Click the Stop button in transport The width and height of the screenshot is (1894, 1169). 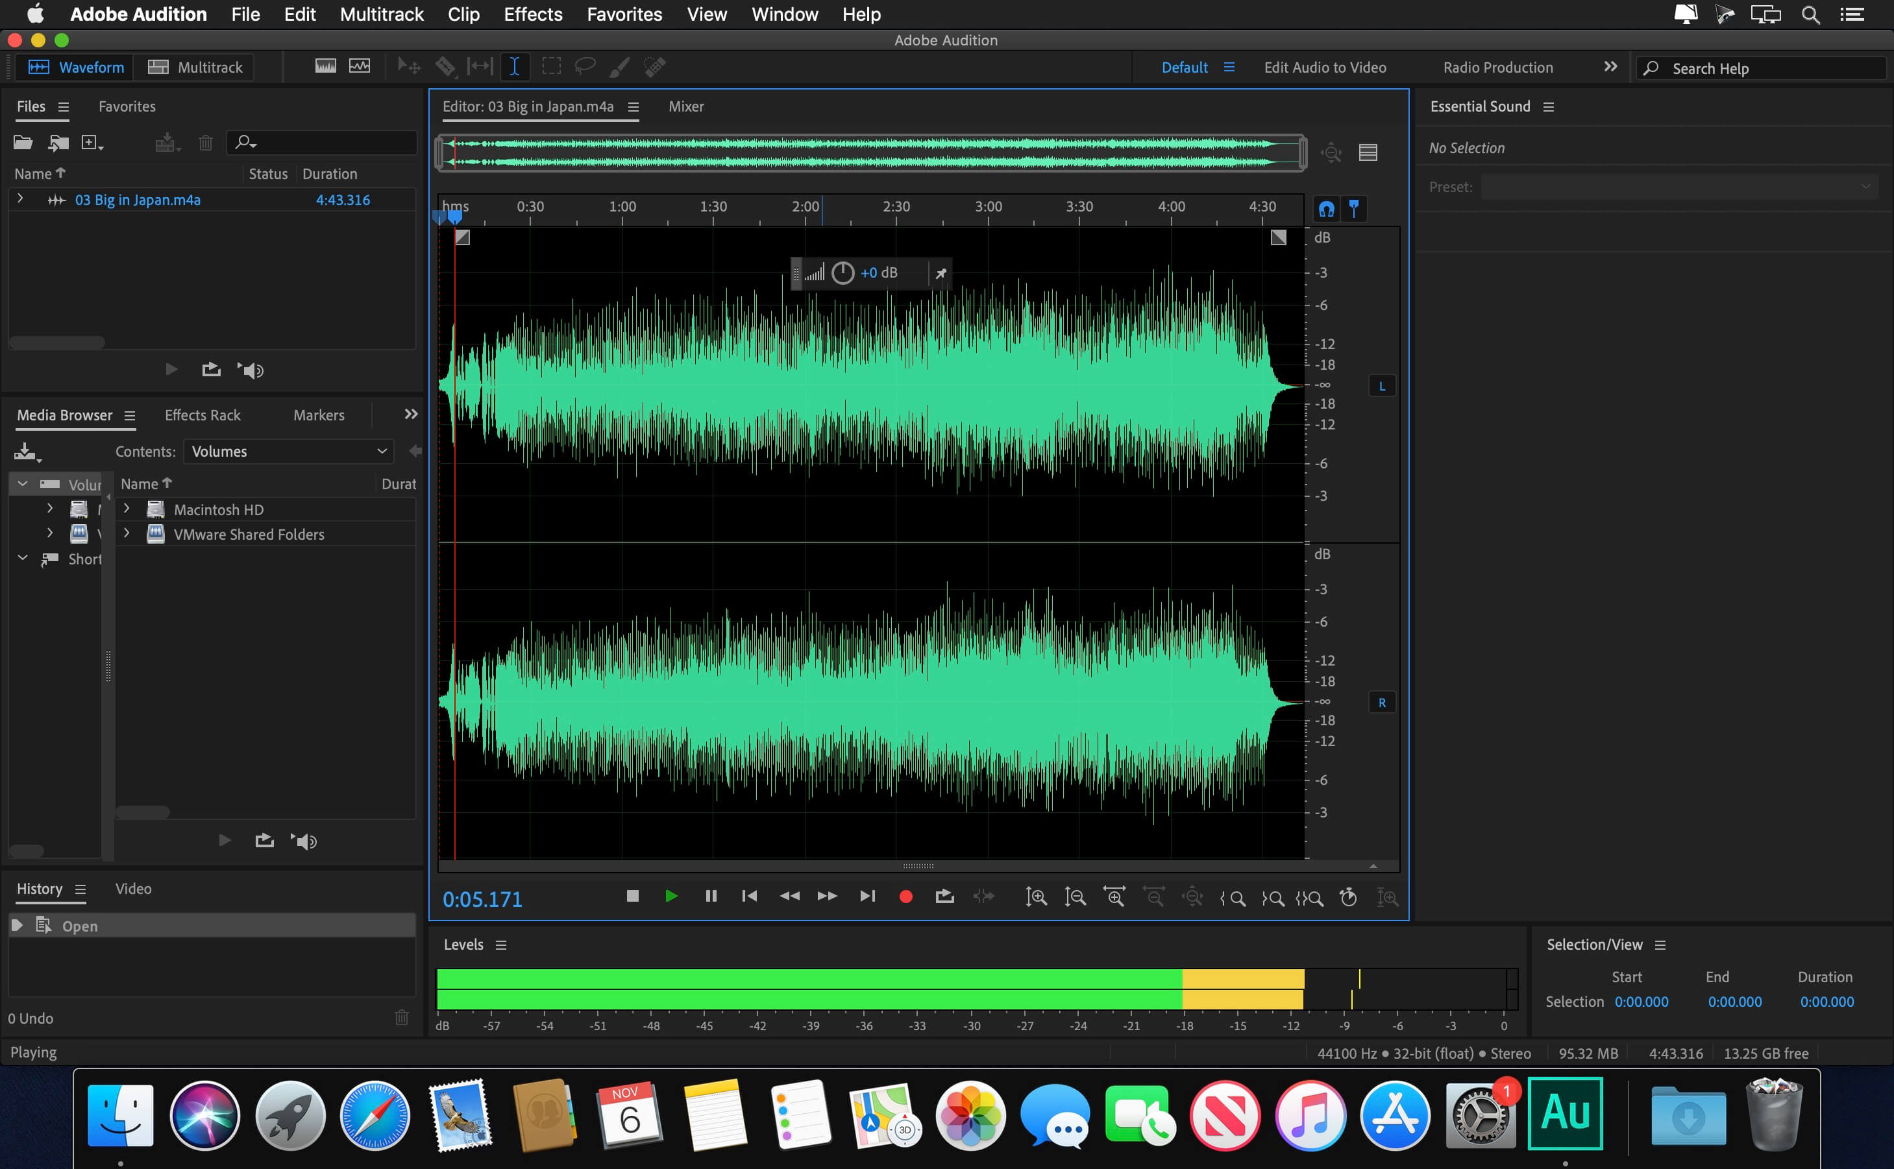point(633,896)
